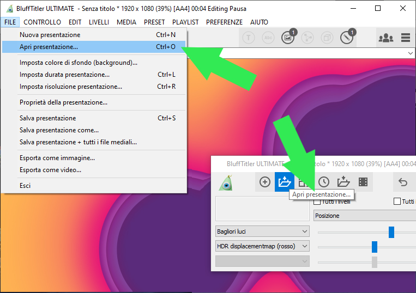
Task: Expand the 'HDR displacementmap (rosso)' dropdown
Action: point(262,246)
